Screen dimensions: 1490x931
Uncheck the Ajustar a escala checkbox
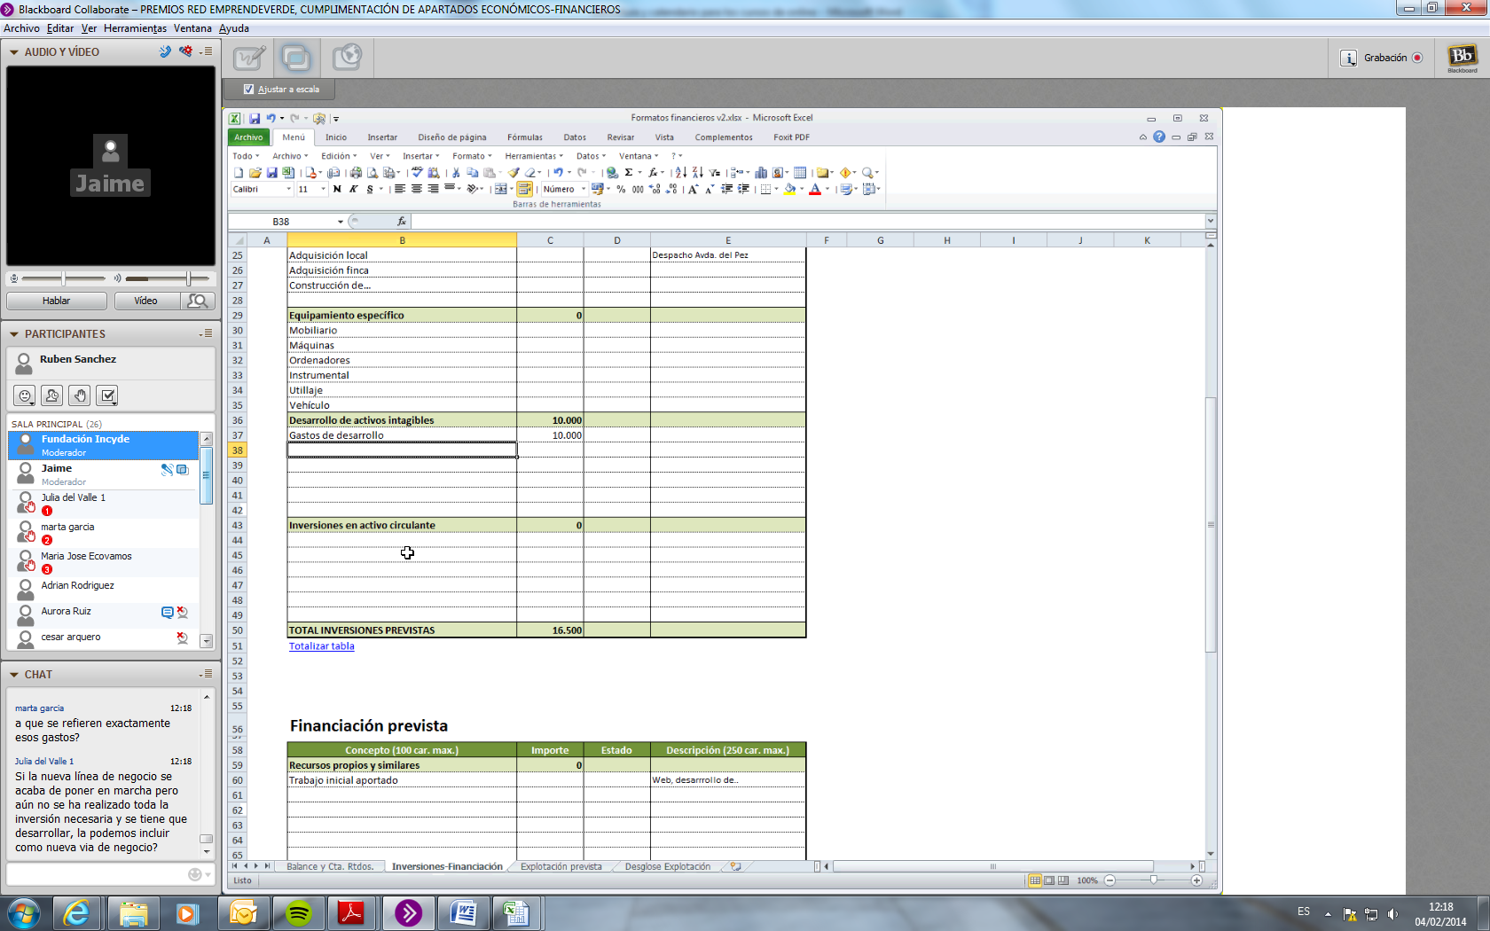pos(249,90)
